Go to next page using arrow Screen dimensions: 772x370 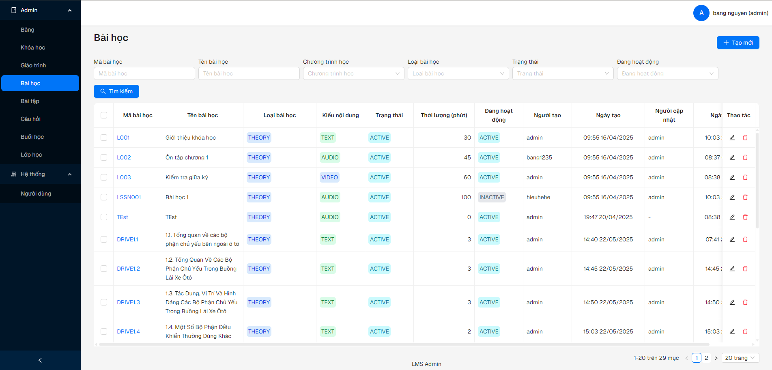coord(716,358)
